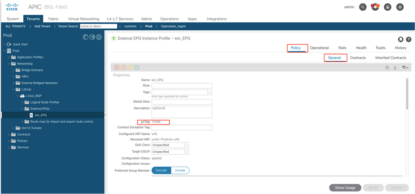The height and width of the screenshot is (194, 415).
Task: Open the Openstack_mgmt tenant link
Action: tap(173, 26)
